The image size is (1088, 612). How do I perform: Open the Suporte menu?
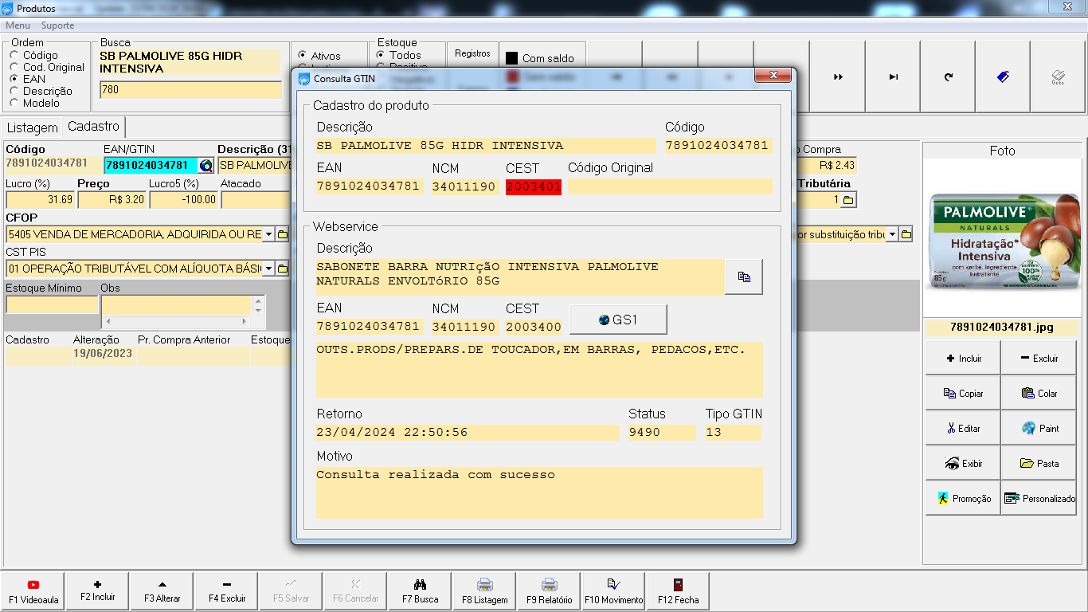coord(57,25)
